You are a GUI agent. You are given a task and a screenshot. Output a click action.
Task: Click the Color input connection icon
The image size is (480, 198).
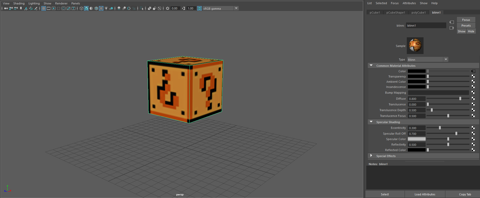(x=473, y=71)
